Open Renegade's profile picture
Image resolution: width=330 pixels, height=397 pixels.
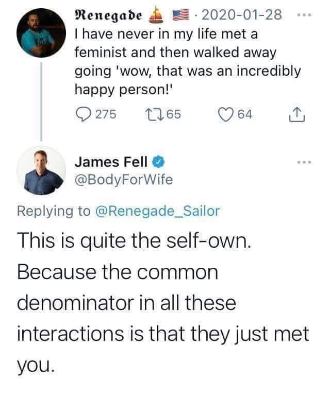[x=41, y=32]
